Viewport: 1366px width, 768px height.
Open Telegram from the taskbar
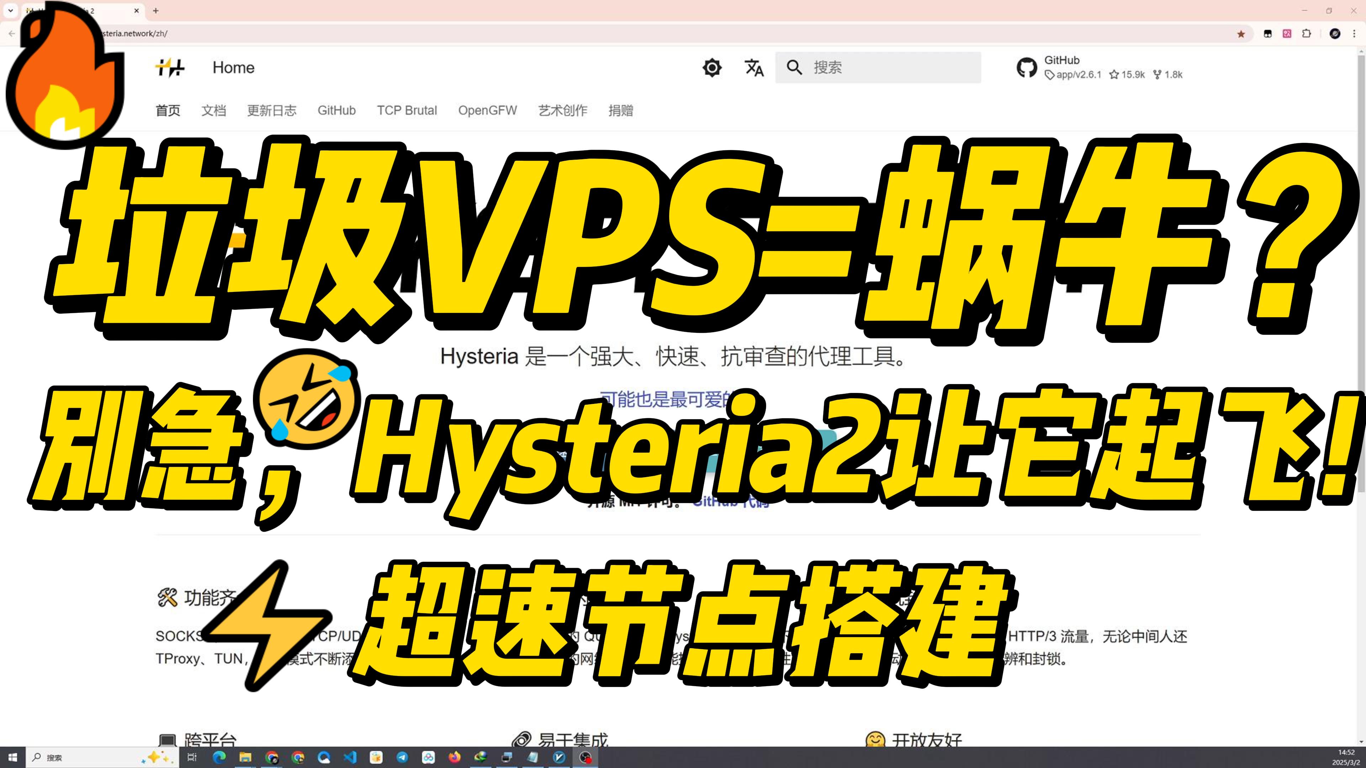tap(402, 757)
